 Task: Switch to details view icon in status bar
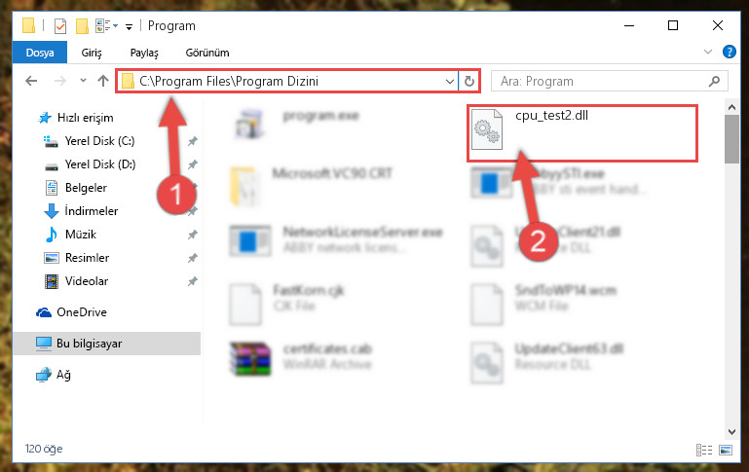point(703,450)
